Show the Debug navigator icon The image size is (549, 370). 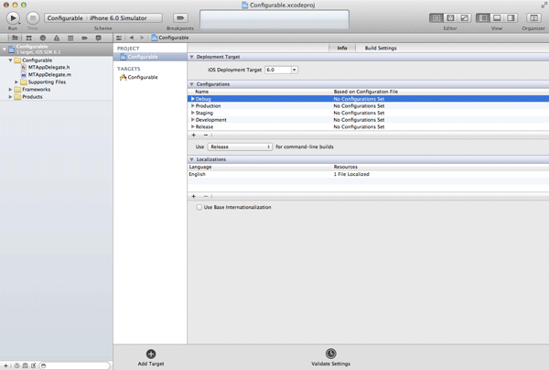tap(70, 38)
